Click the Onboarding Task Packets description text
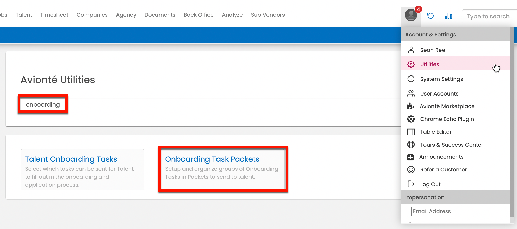Viewport: 517px width, 229px height. (222, 173)
